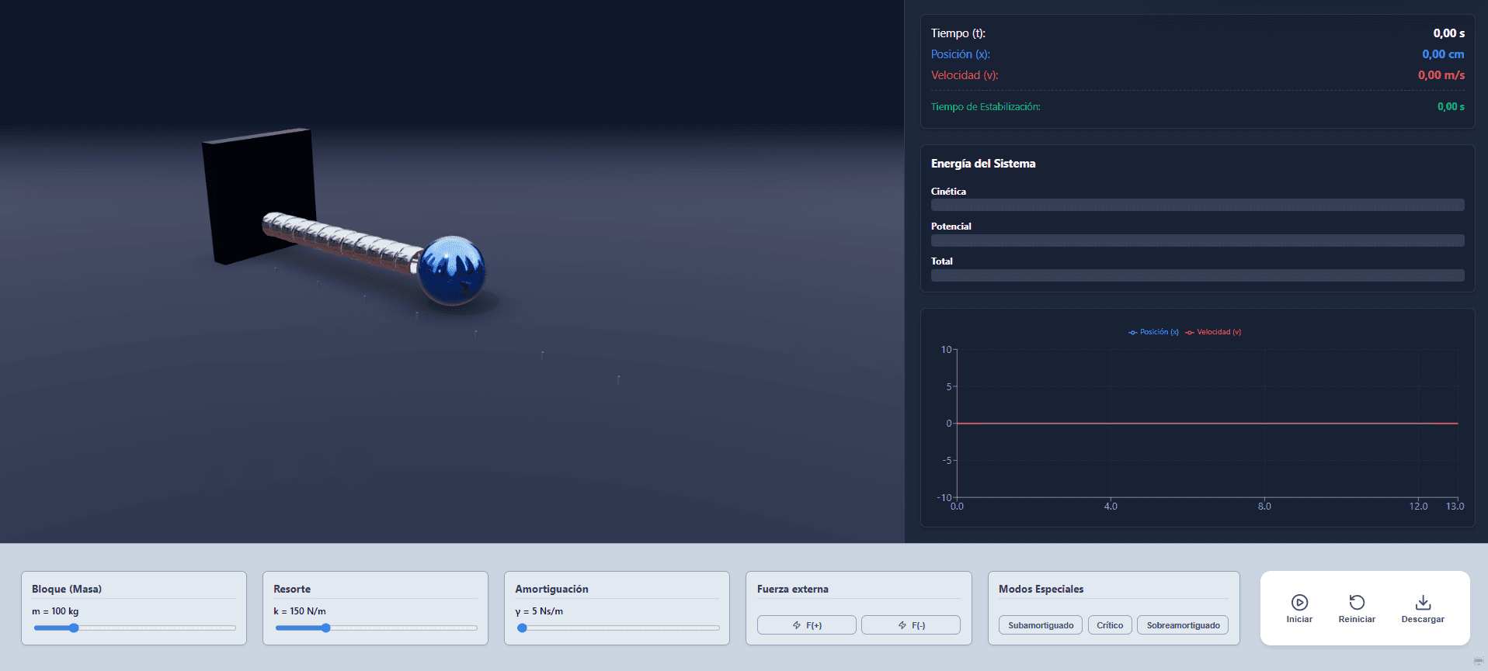The image size is (1488, 671).
Task: Click the blue sphere in the 3D scene
Action: tap(451, 270)
